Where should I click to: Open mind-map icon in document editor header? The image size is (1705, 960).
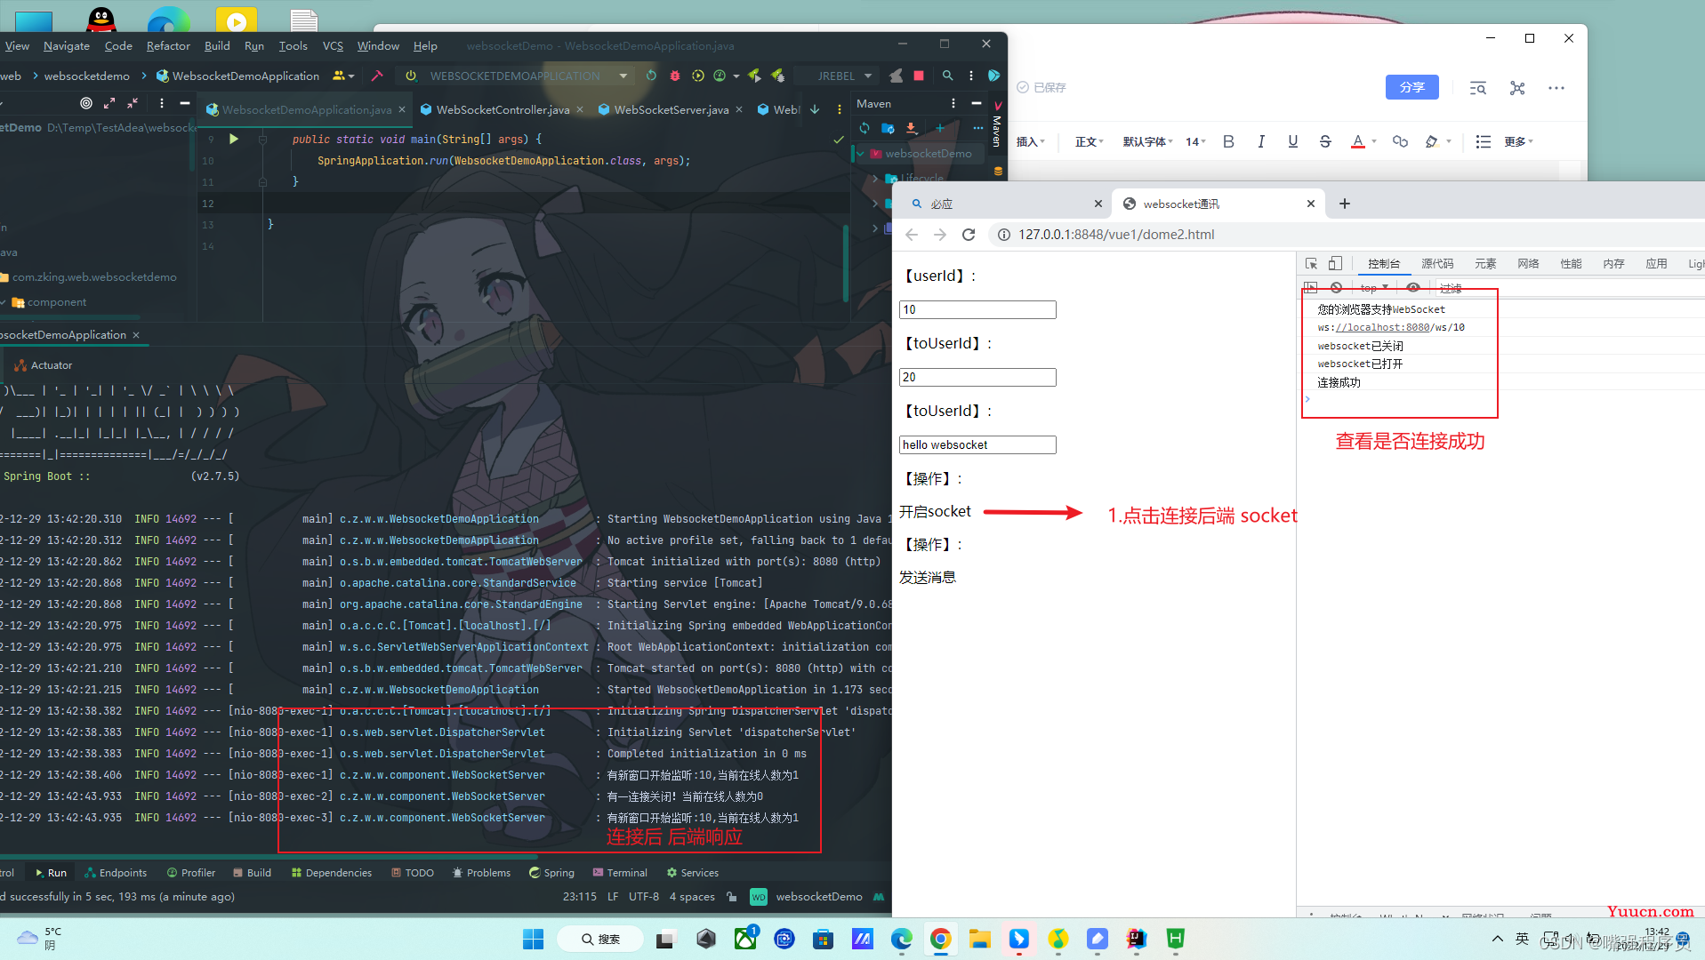point(1517,88)
